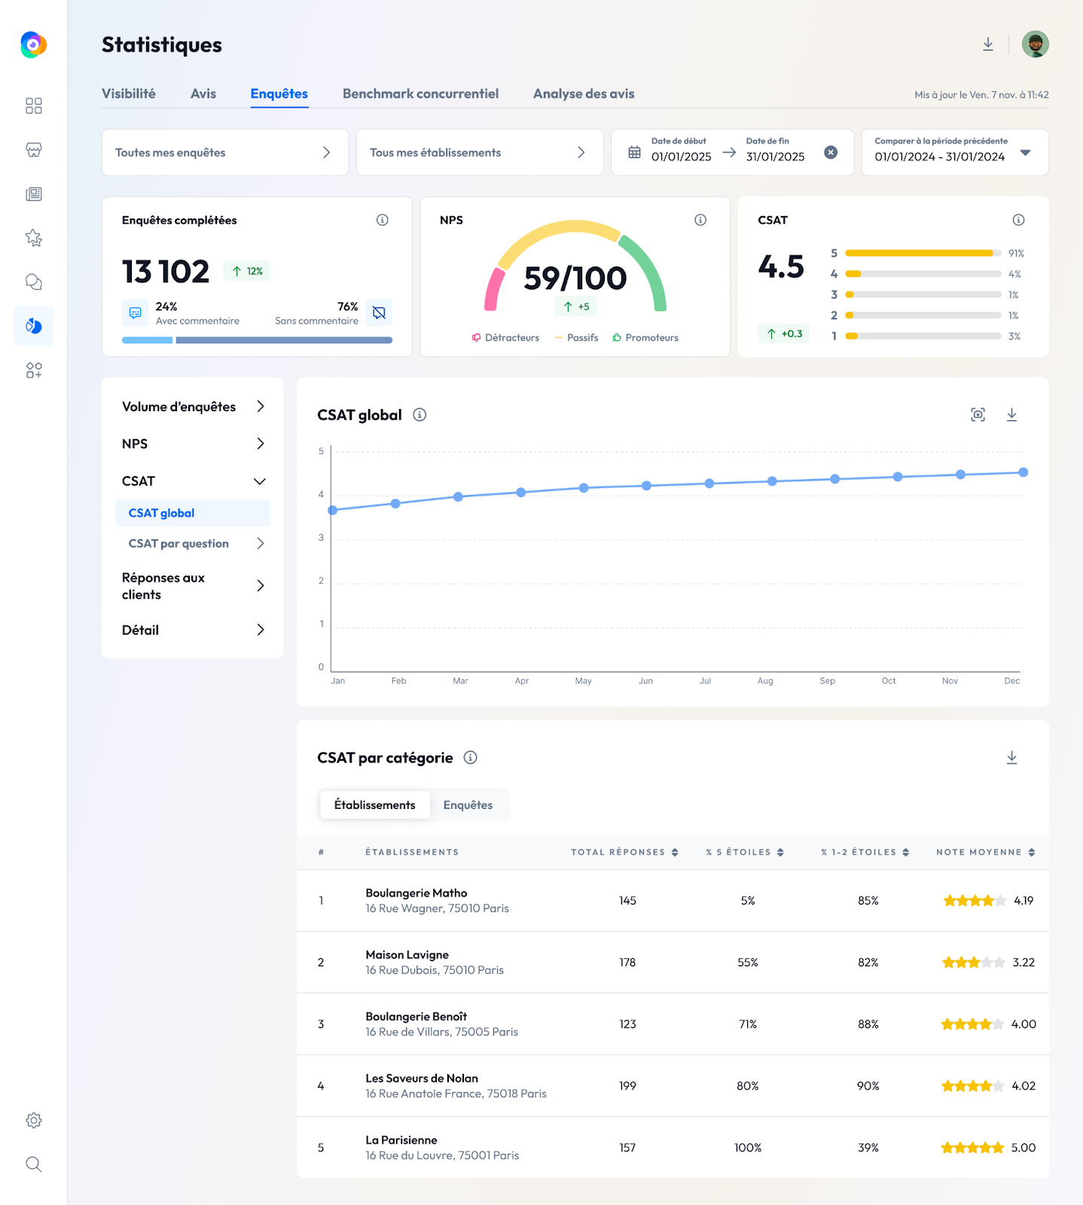Switch to Établissements segmented toggle
This screenshot has height=1205, width=1083.
pyautogui.click(x=374, y=805)
